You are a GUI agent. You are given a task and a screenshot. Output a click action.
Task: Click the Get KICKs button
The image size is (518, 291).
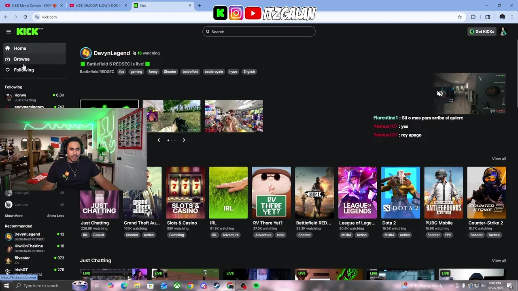(x=482, y=32)
